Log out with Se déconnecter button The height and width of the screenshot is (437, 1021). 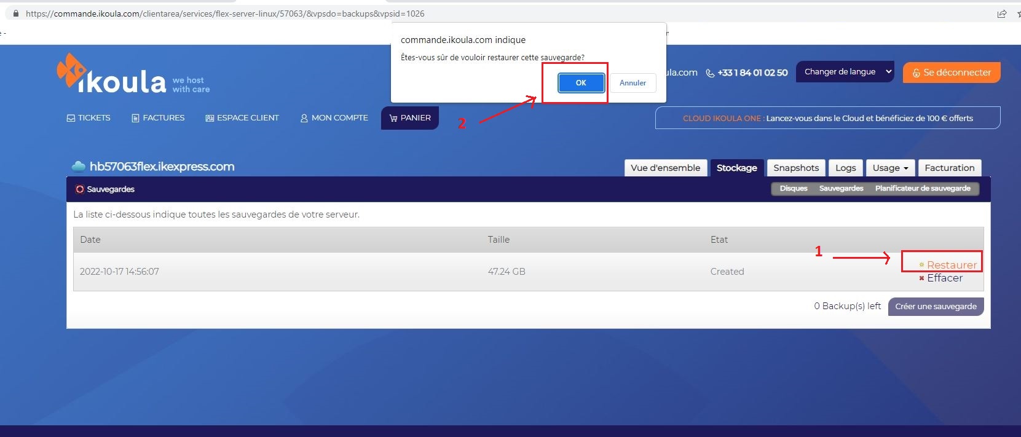click(952, 72)
